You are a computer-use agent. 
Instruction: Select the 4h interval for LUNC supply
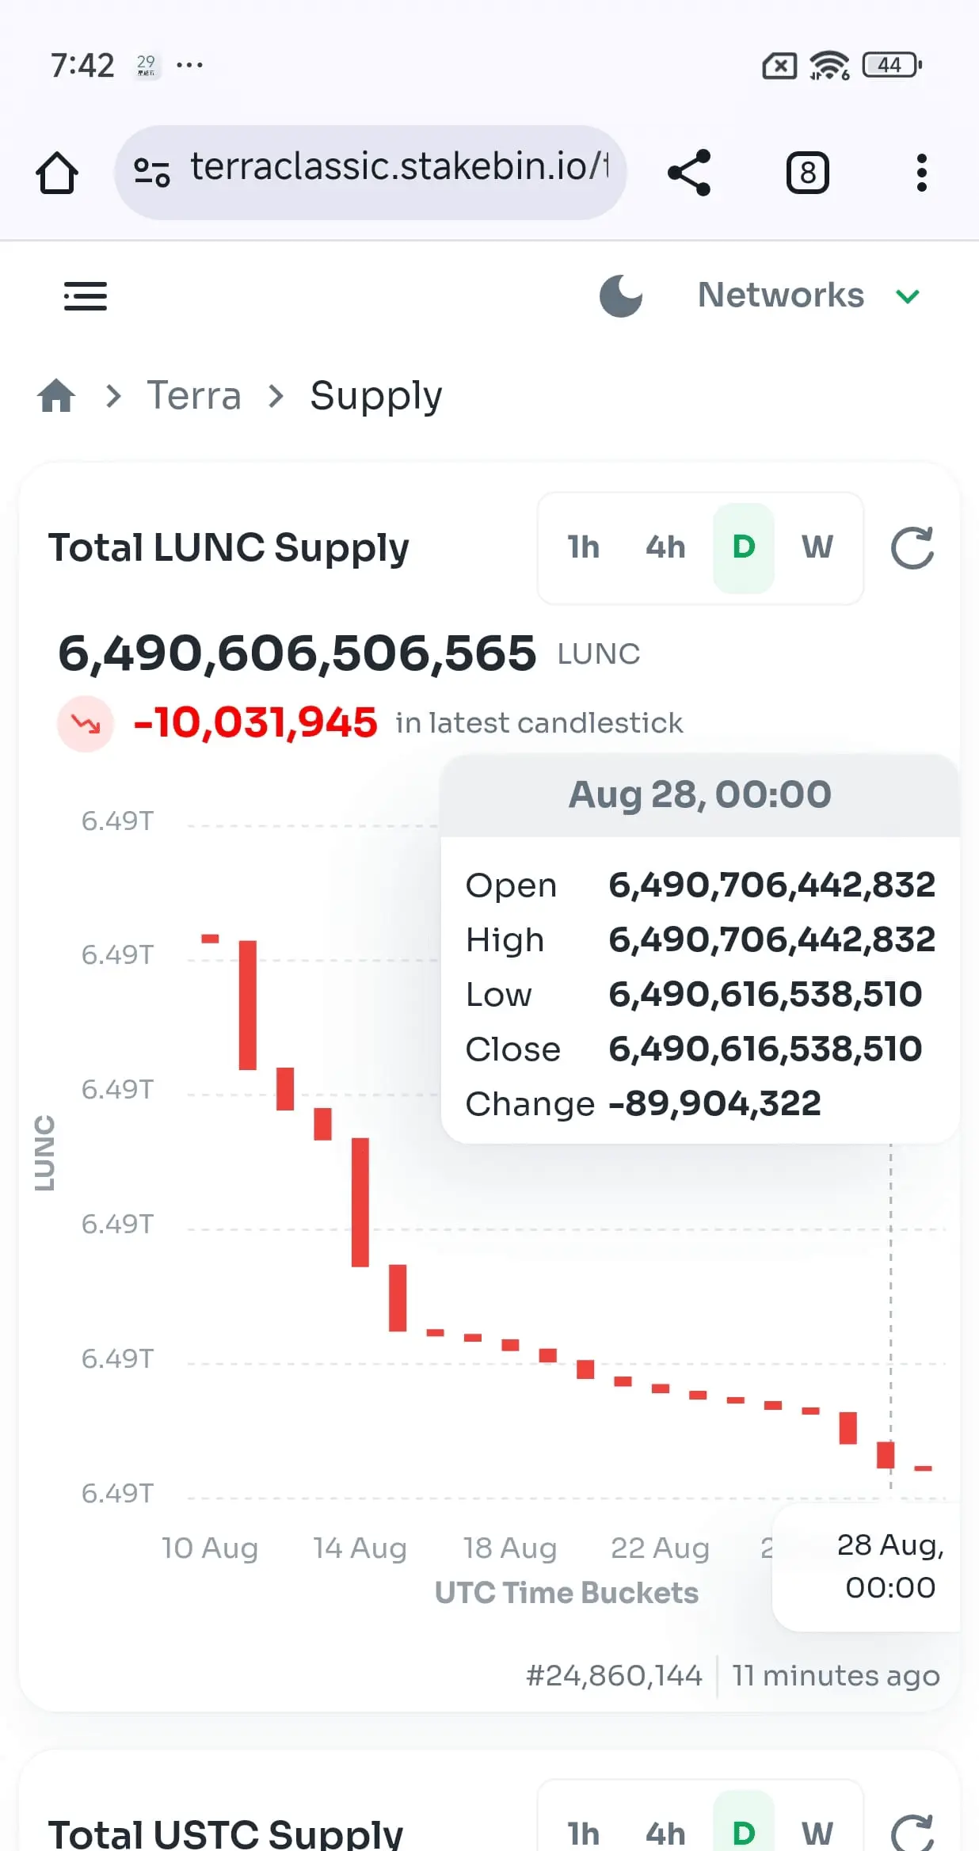pyautogui.click(x=665, y=547)
